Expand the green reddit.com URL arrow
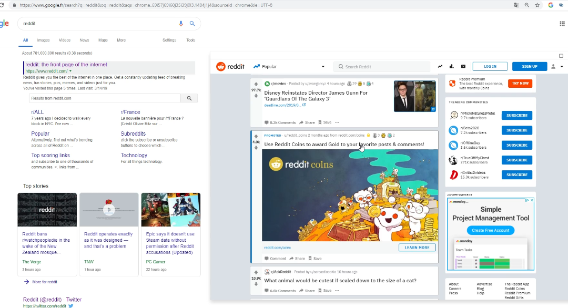568x308 pixels. [x=70, y=71]
